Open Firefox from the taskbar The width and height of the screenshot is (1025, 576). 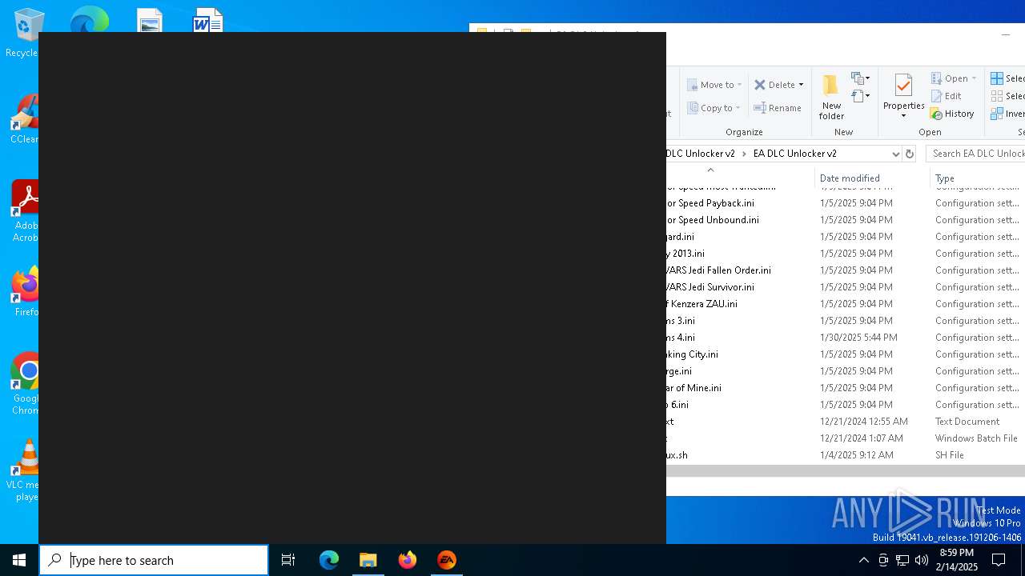[408, 560]
